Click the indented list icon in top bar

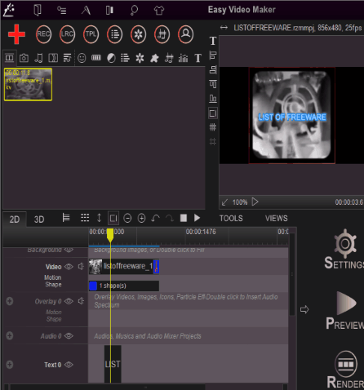(62, 11)
